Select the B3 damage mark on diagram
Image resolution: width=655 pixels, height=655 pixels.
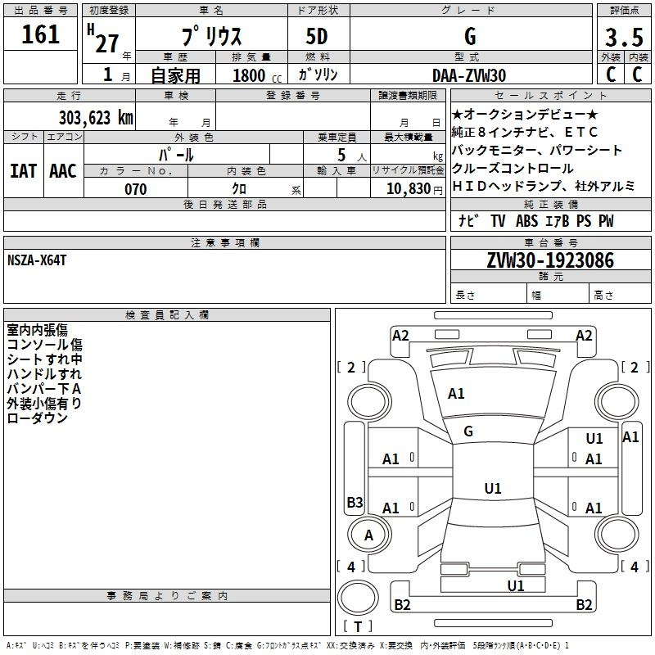click(x=355, y=502)
